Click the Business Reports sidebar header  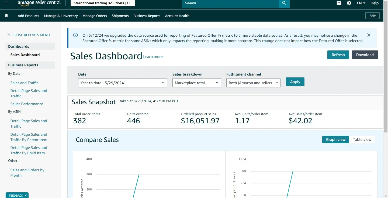(30, 65)
